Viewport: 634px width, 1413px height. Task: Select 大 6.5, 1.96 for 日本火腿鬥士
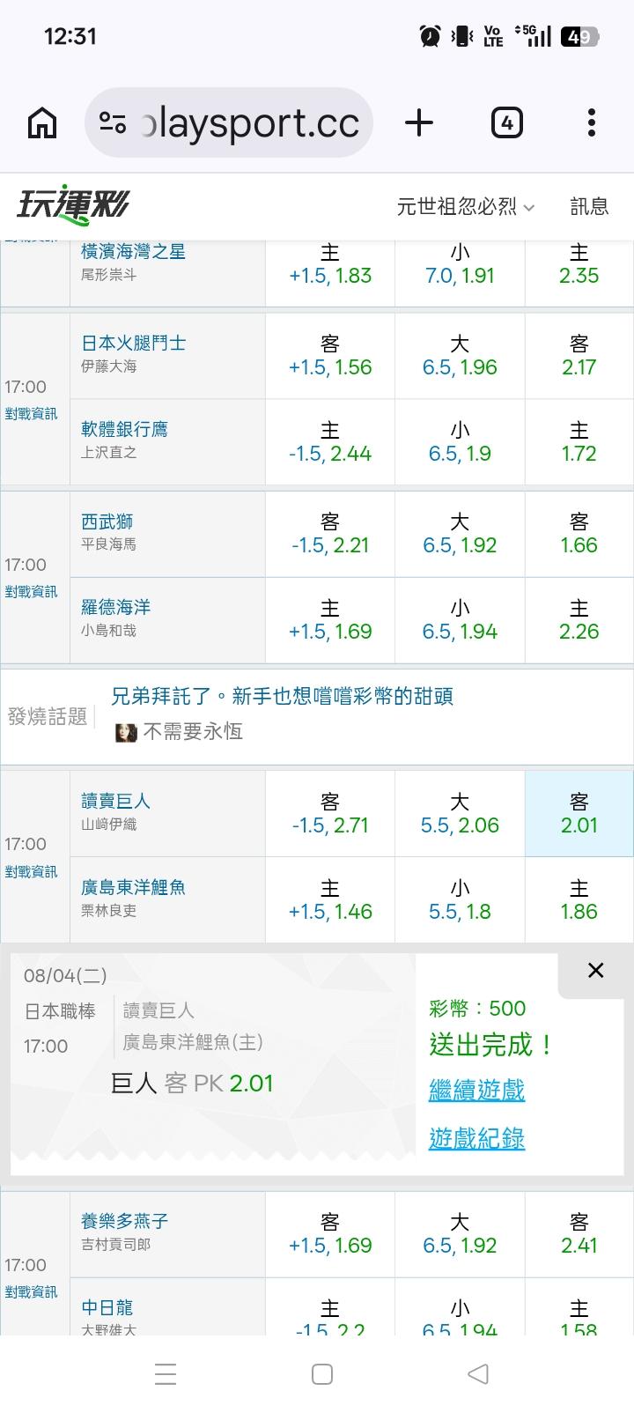[460, 356]
